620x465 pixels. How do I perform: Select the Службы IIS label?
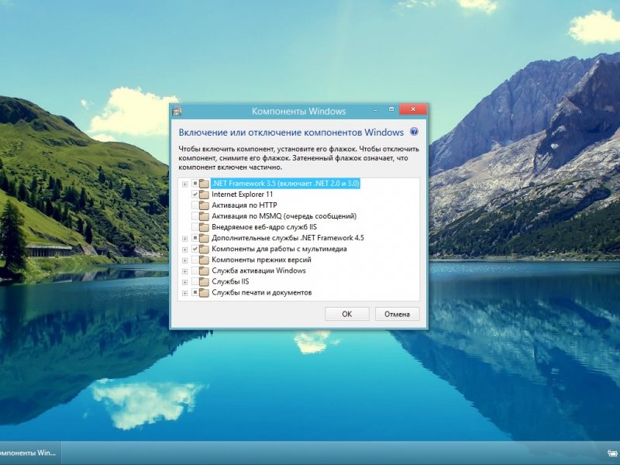click(230, 281)
